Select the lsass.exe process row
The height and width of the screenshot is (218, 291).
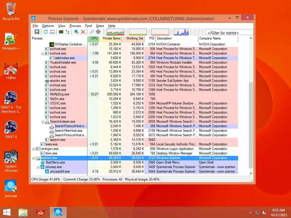coord(134,144)
